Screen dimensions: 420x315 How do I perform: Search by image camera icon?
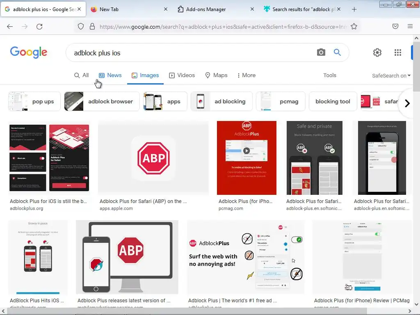click(x=321, y=52)
